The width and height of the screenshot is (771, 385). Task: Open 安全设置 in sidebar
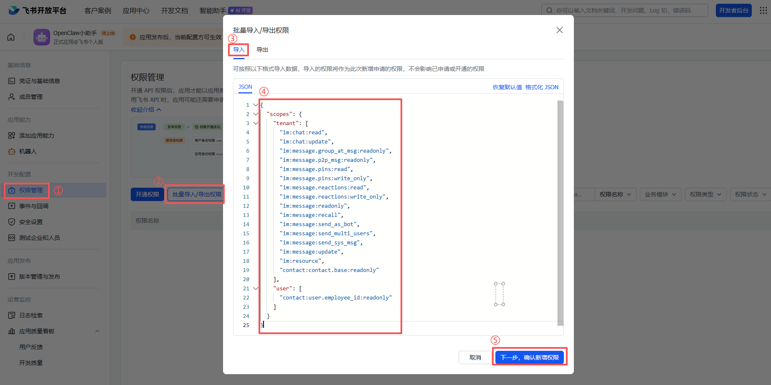(31, 222)
